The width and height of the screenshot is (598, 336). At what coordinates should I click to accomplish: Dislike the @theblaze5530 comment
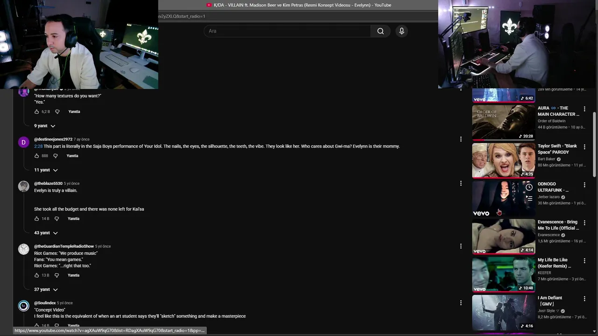pyautogui.click(x=57, y=218)
